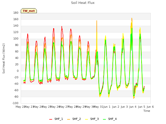Click the green SHF_4 legend color marker
166x124 pixels.
click(x=104, y=119)
